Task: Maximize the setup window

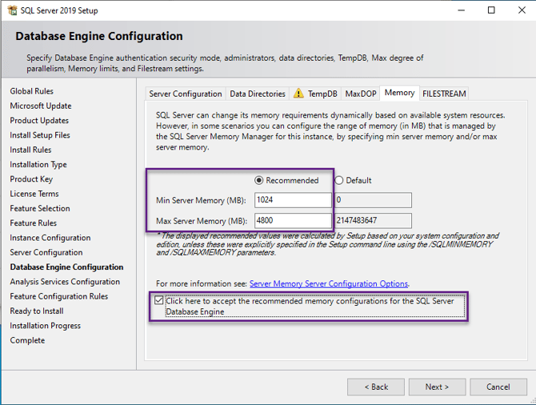Action: coord(490,10)
